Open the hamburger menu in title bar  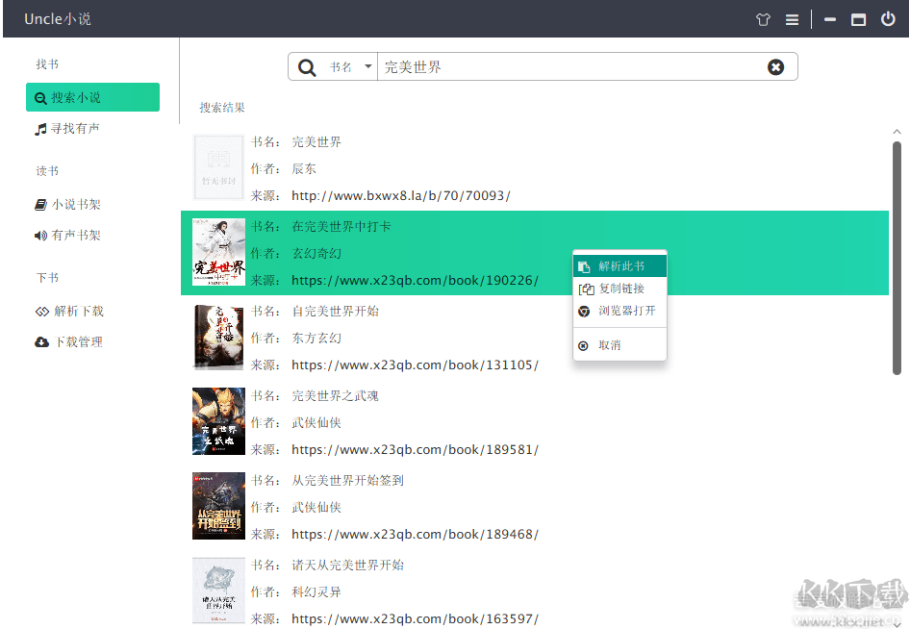[792, 20]
